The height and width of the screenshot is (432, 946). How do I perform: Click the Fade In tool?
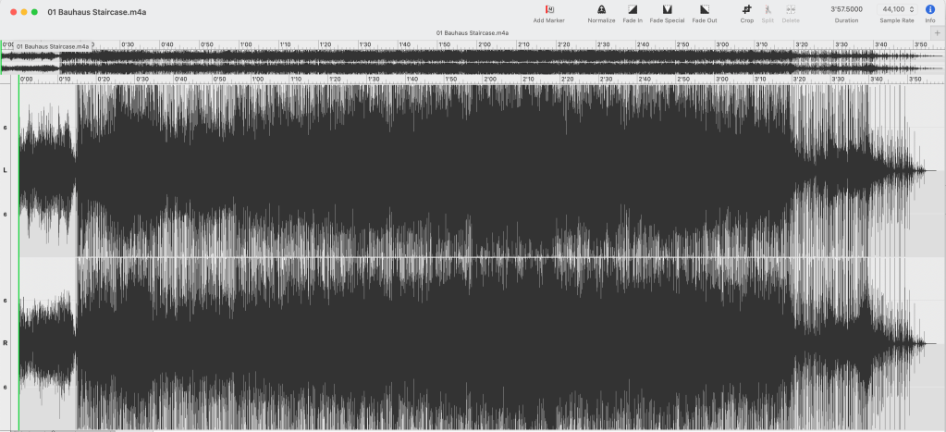click(x=633, y=9)
